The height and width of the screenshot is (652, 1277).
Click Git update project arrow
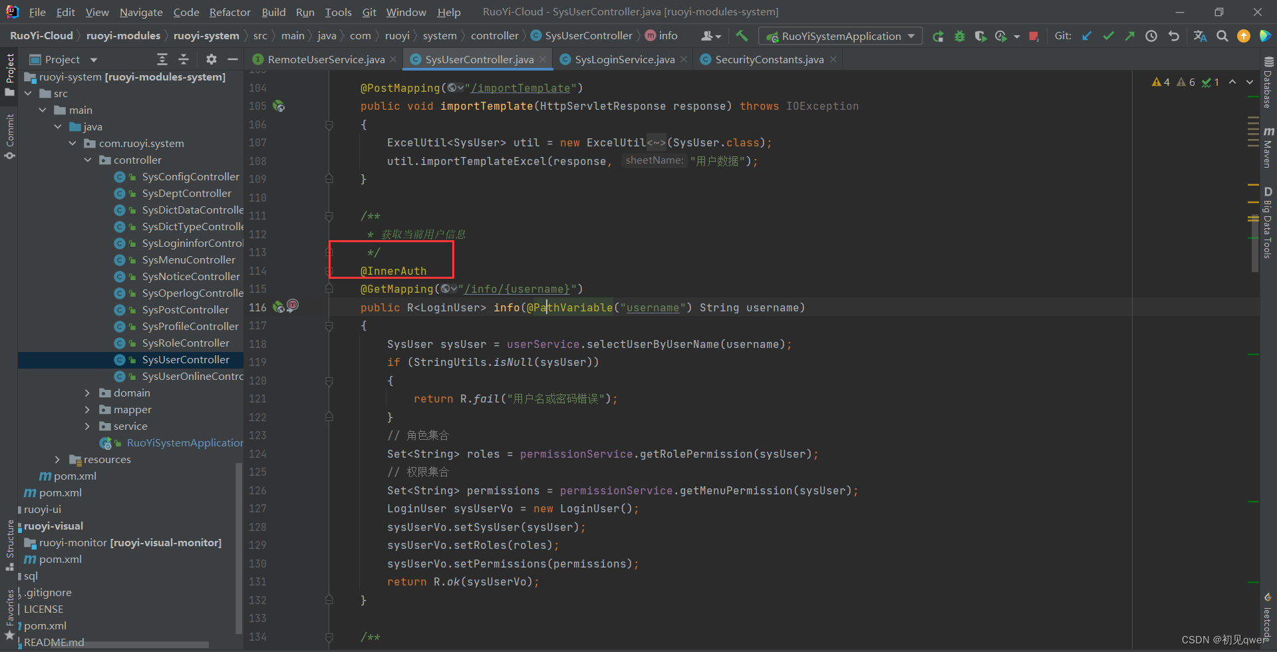coord(1087,36)
